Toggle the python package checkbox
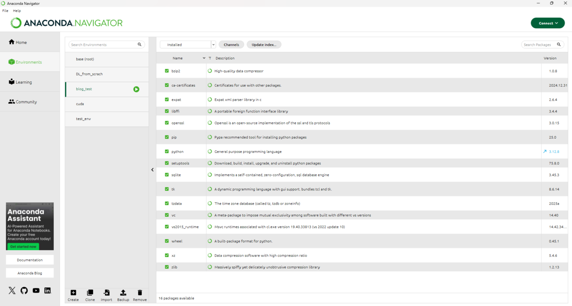The image size is (572, 306). tap(167, 152)
